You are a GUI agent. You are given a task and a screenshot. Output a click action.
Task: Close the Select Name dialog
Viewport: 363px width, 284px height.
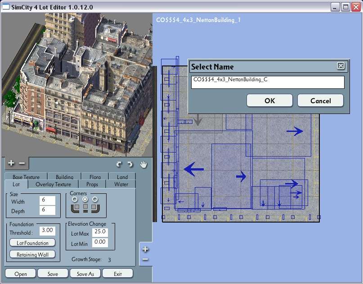point(341,66)
